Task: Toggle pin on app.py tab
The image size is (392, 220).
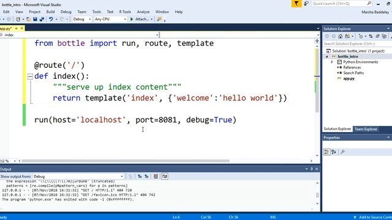Action: click(17, 29)
